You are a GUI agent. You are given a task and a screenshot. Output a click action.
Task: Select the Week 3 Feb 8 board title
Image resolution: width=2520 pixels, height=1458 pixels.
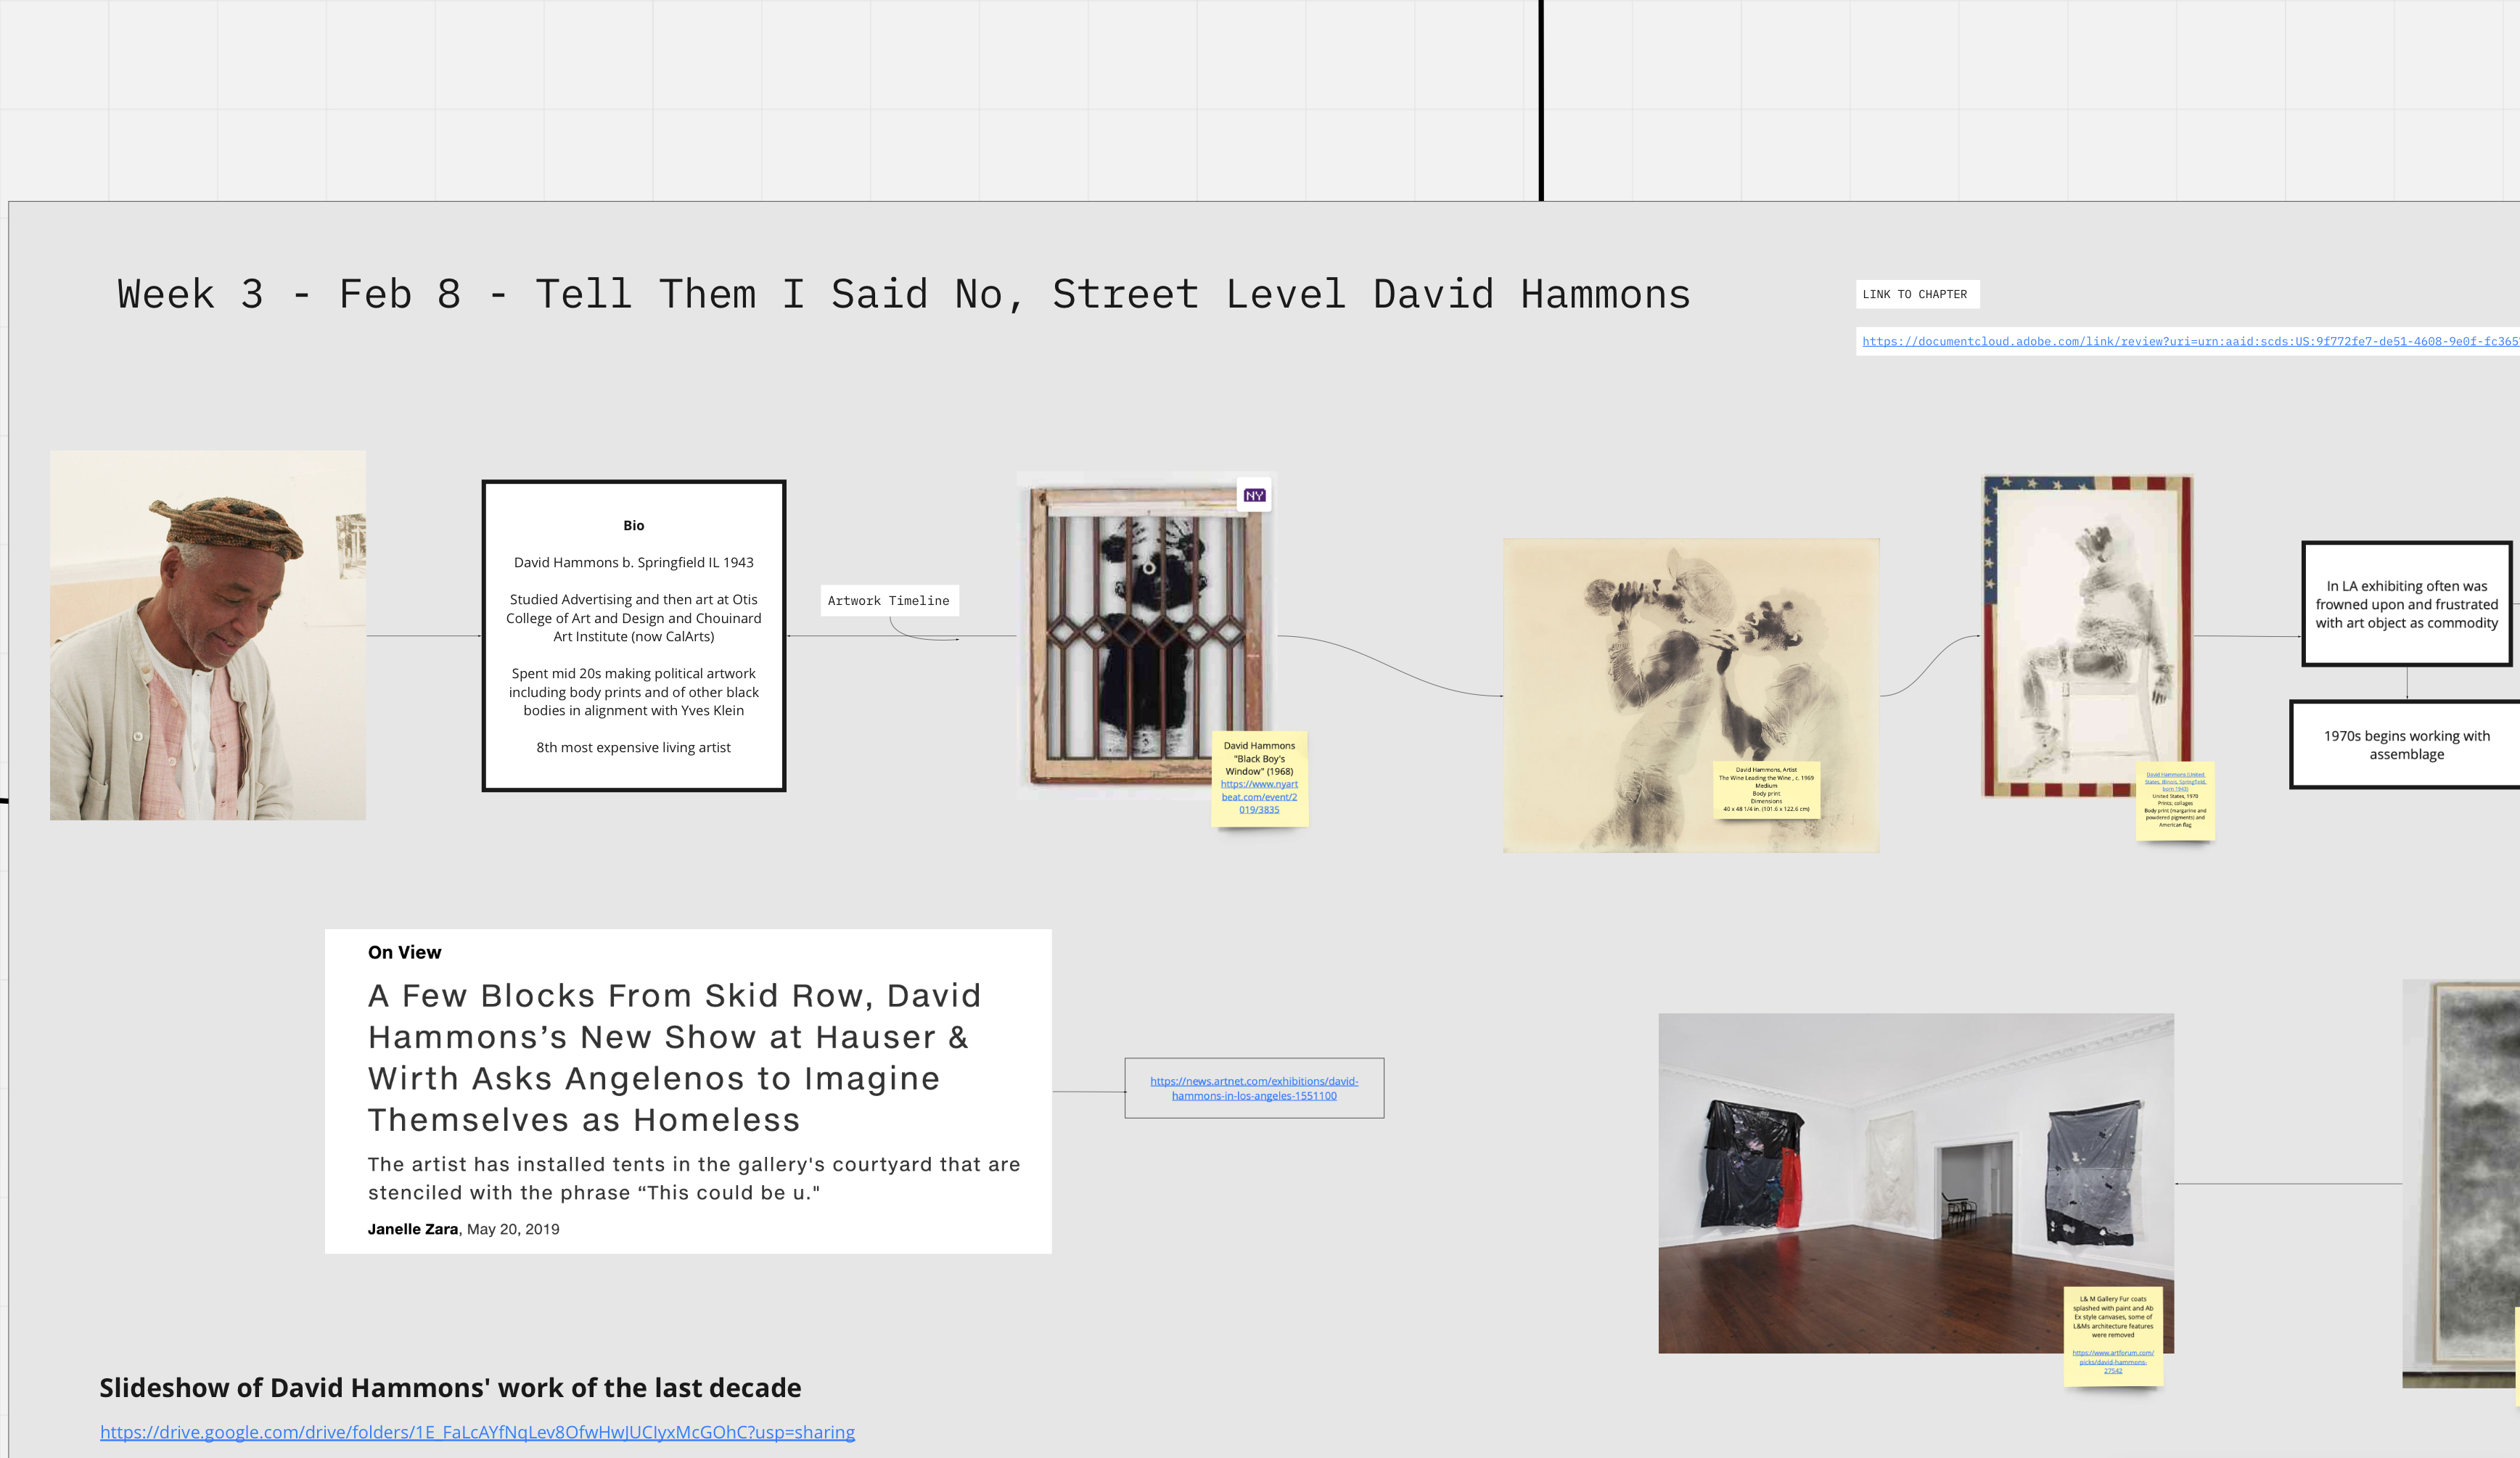903,294
